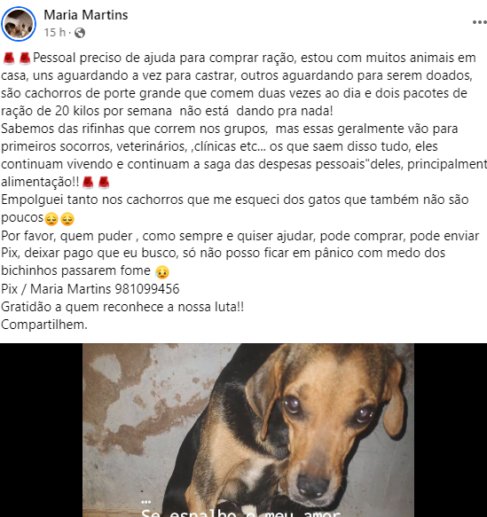Click the word Compartilhem at post end
This screenshot has width=487, height=517.
click(44, 325)
